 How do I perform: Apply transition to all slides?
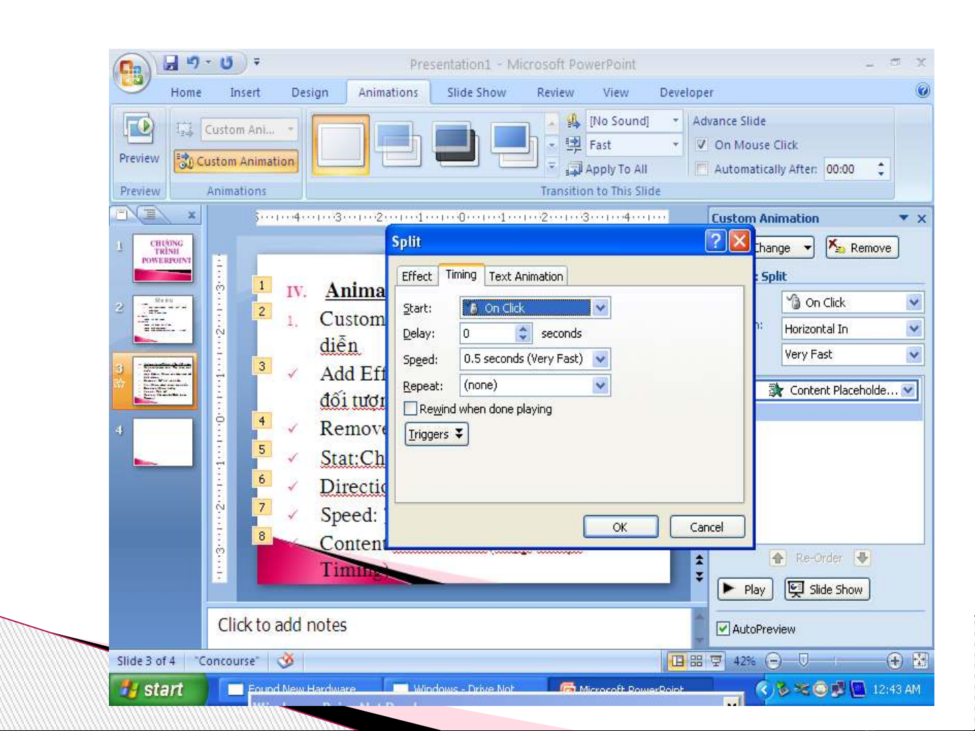point(607,169)
